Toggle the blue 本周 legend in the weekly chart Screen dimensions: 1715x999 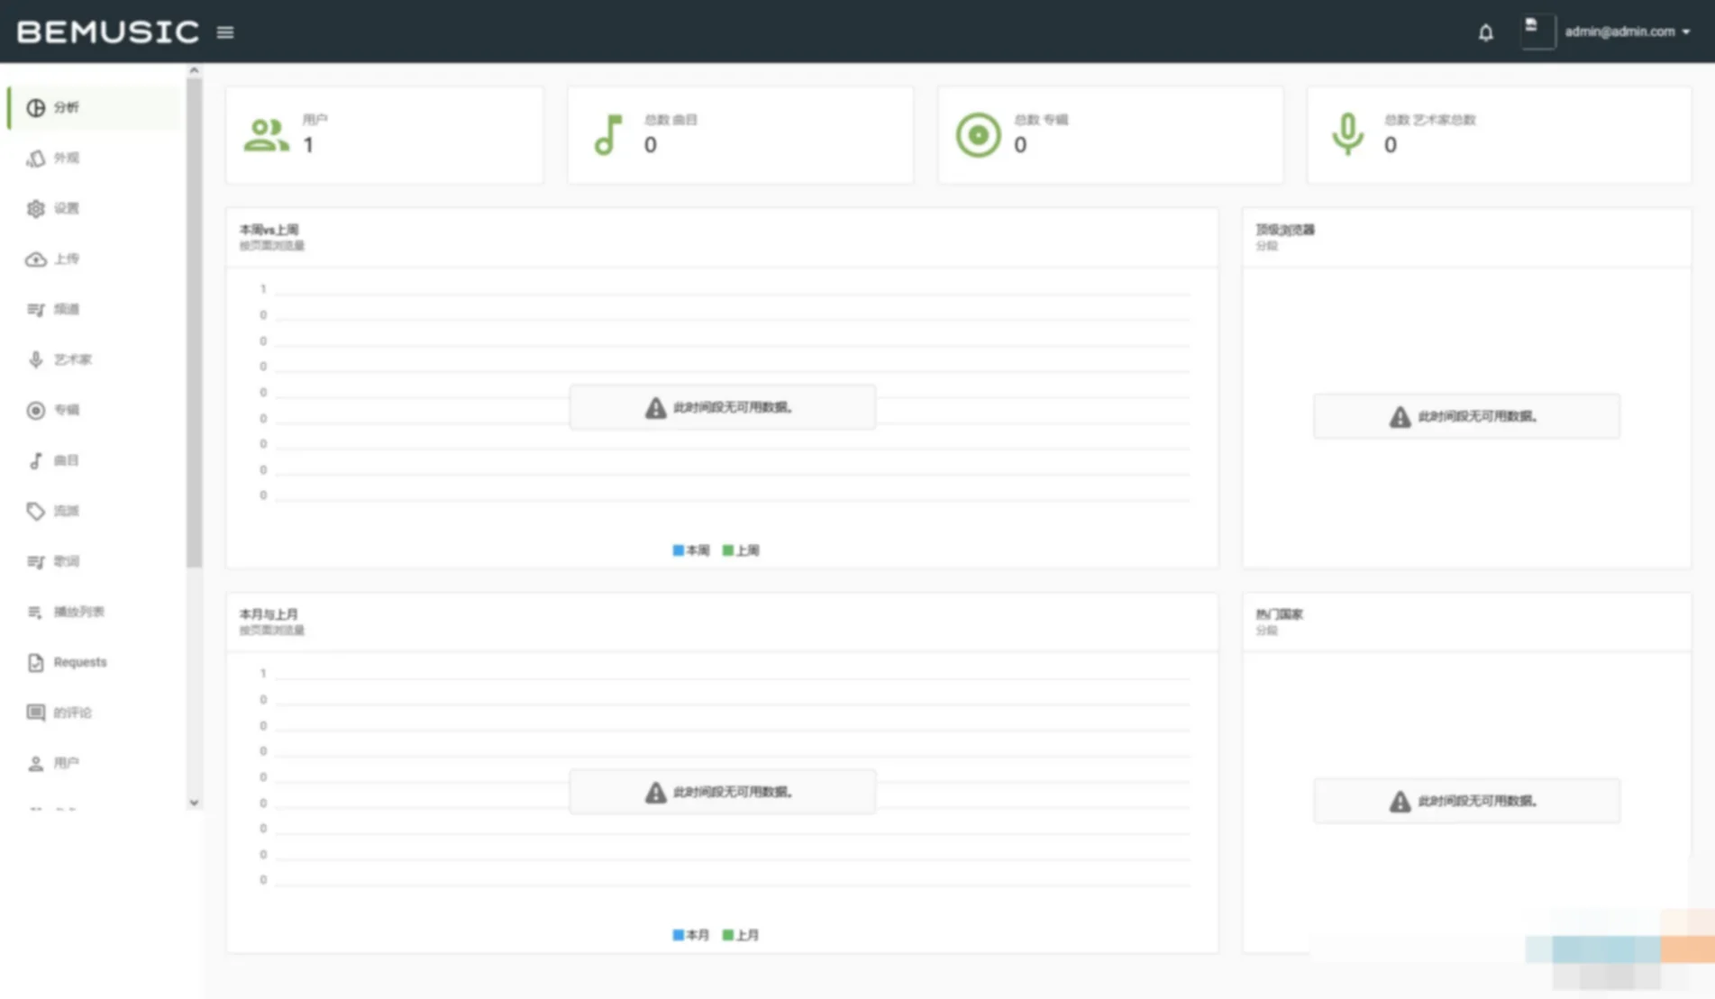coord(691,550)
